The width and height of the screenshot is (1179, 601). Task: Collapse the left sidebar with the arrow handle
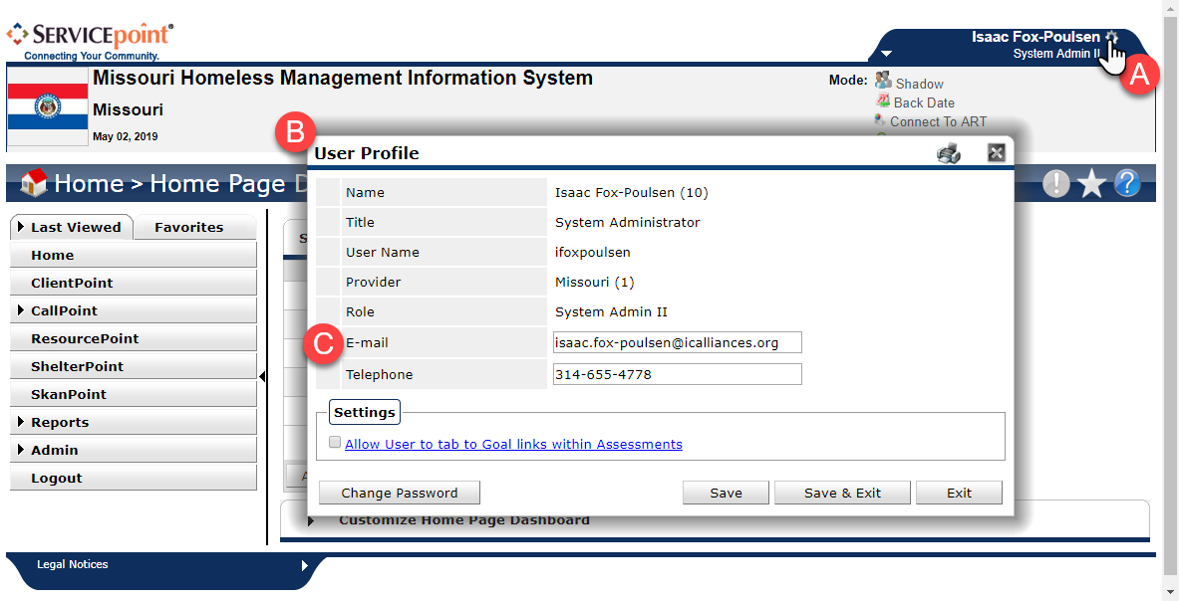tap(262, 377)
